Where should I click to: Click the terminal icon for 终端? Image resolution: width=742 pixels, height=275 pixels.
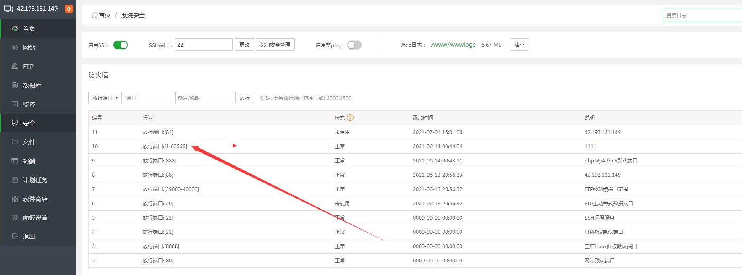tap(15, 161)
